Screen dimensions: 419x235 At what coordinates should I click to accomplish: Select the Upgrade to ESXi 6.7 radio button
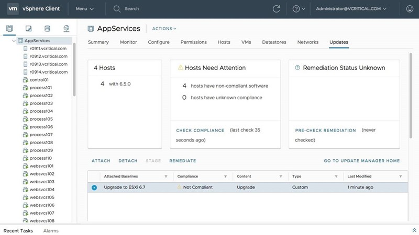click(x=94, y=187)
